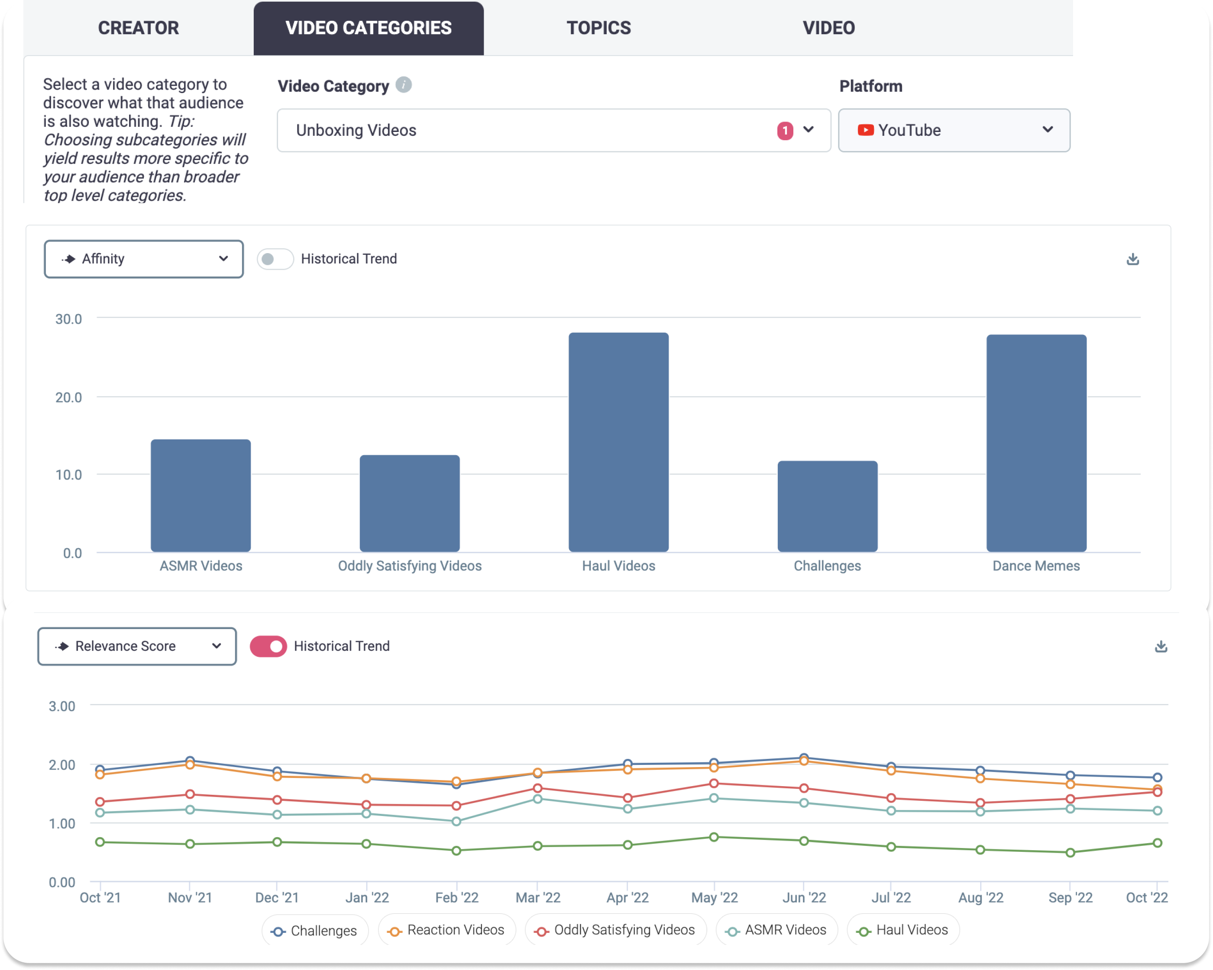Image resolution: width=1213 pixels, height=970 pixels.
Task: Click the Challenges legend marker icon
Action: point(278,931)
